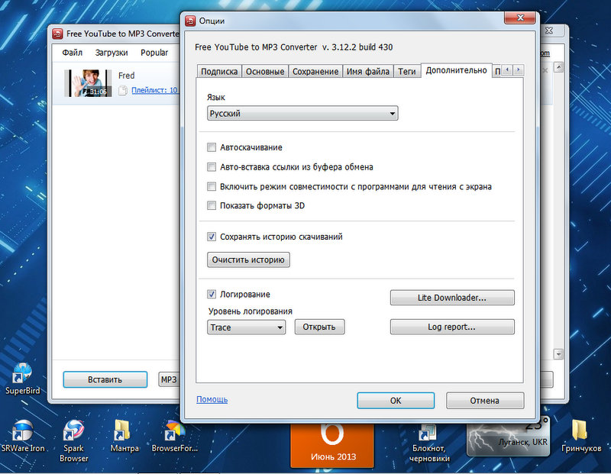
Task: Click the Log report... button
Action: (452, 327)
